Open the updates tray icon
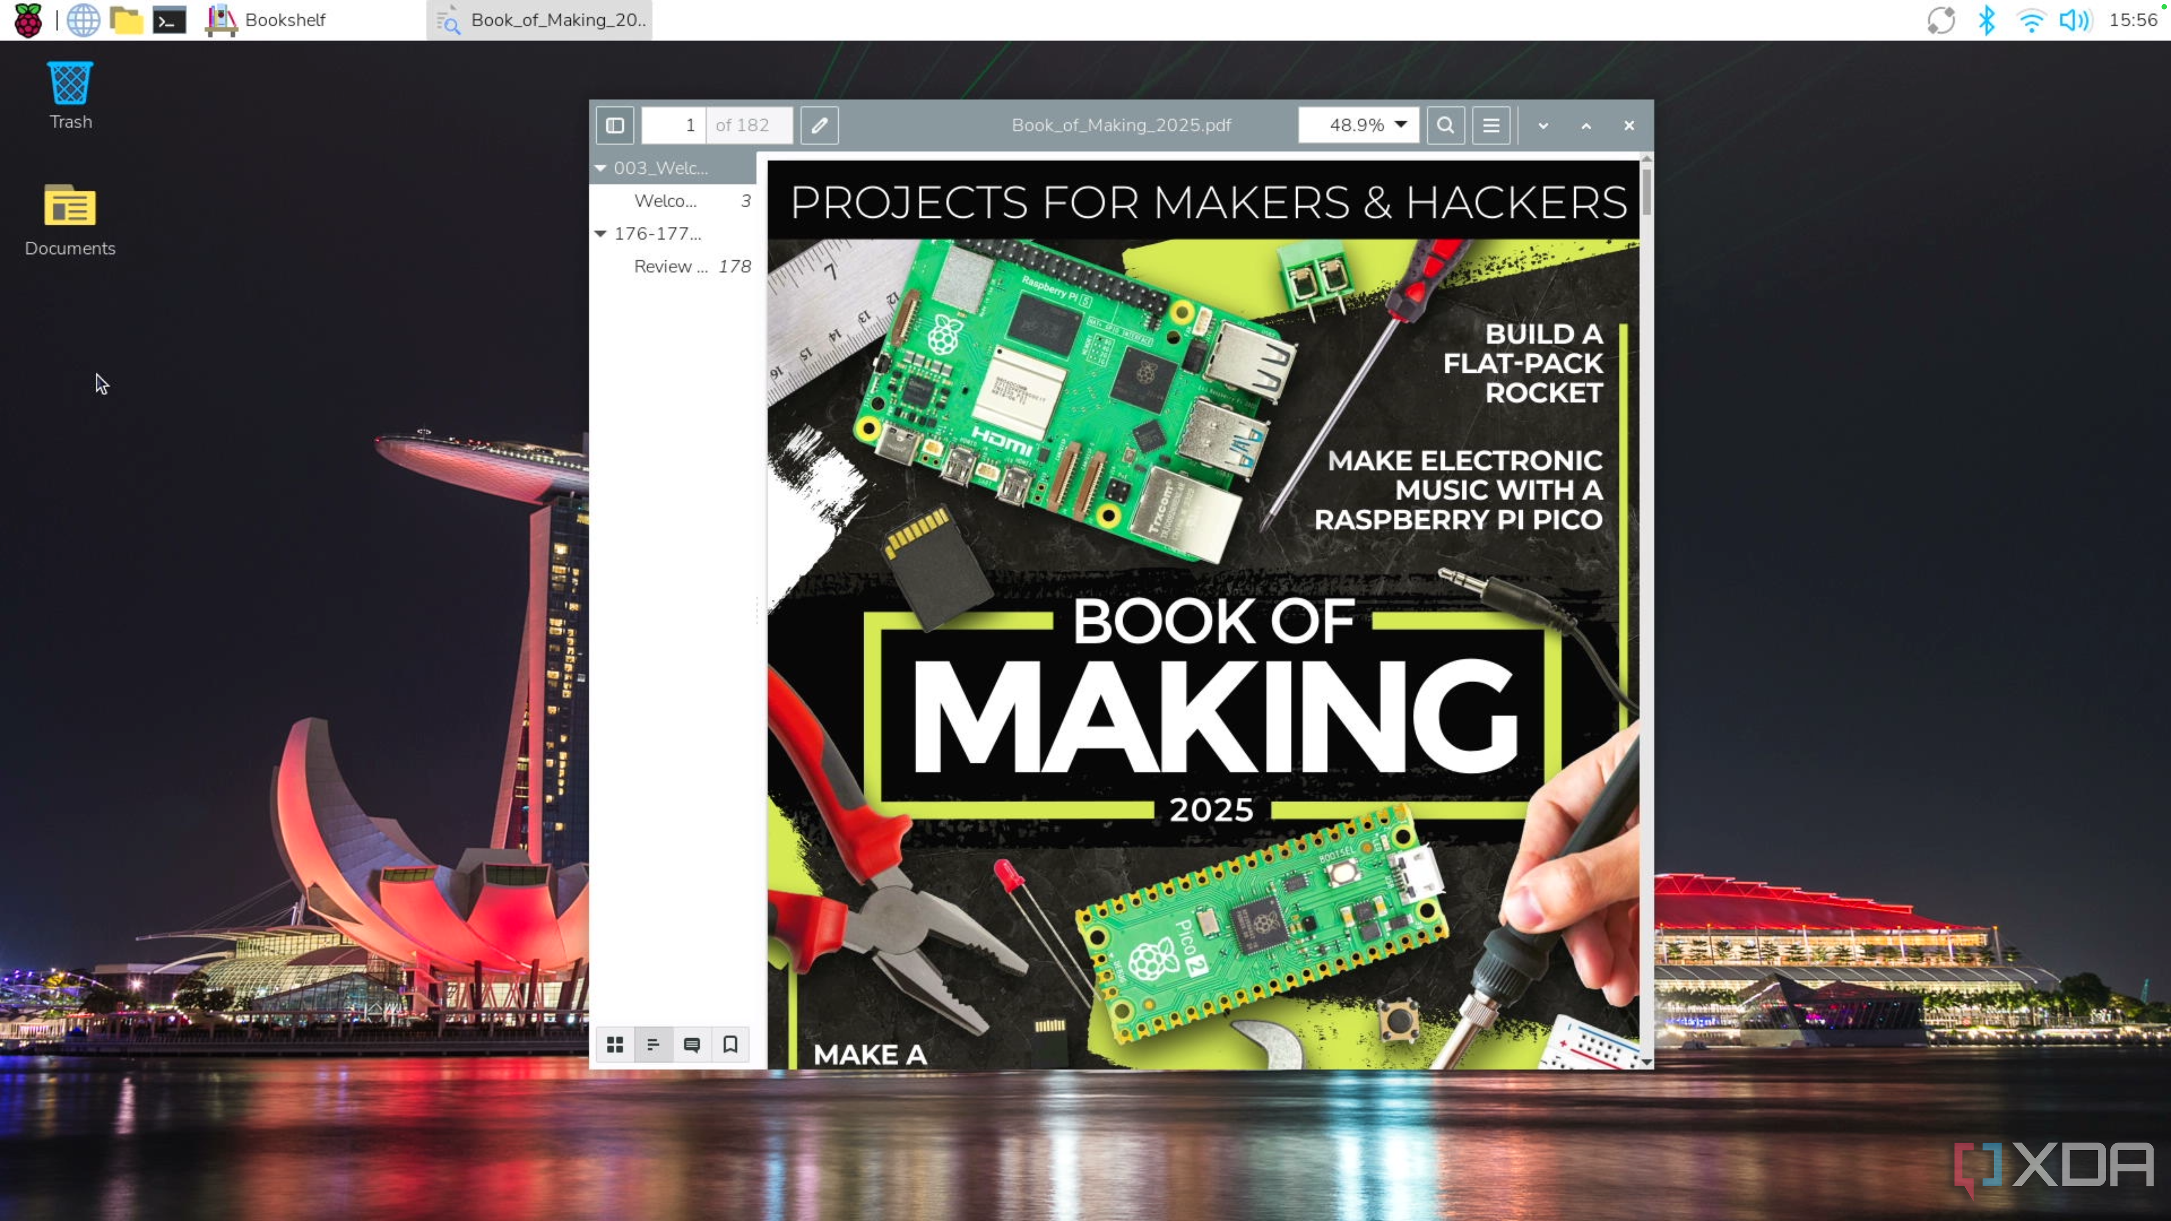The height and width of the screenshot is (1221, 2171). tap(1941, 20)
